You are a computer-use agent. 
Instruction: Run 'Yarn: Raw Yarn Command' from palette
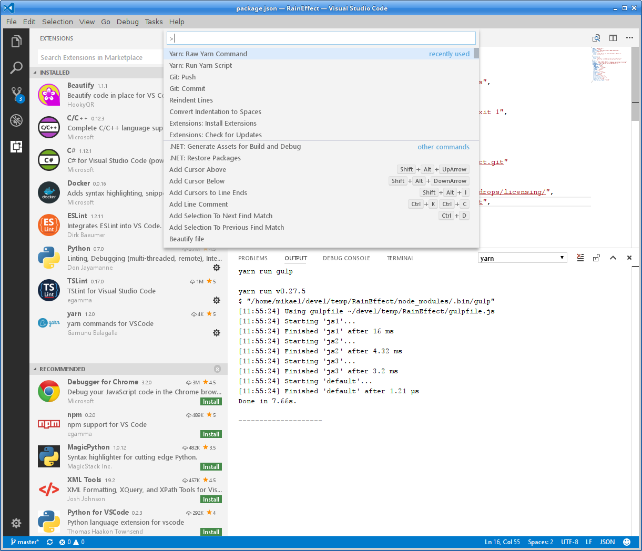click(x=318, y=54)
